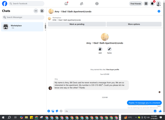The height and width of the screenshot is (120, 165).
Task: Send a thumbs-up like
Action: point(160,111)
